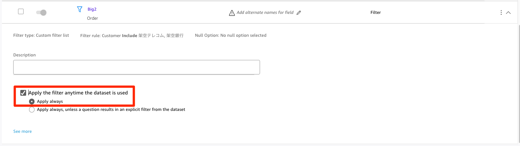
Task: Click the pencil icon to edit alternate names
Action: (x=299, y=13)
